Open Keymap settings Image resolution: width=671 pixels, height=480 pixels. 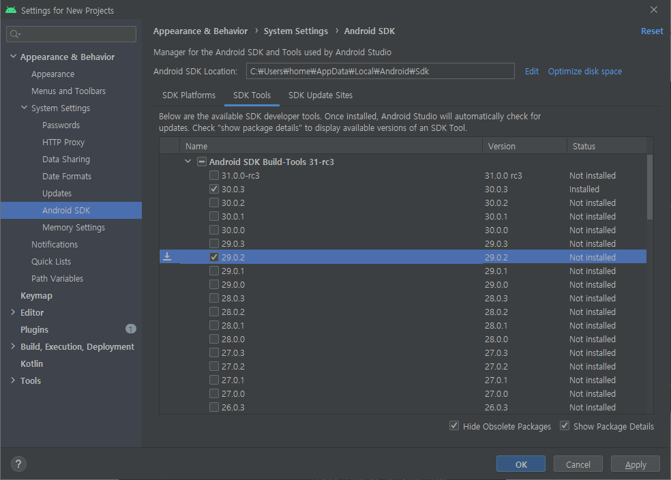pos(36,295)
